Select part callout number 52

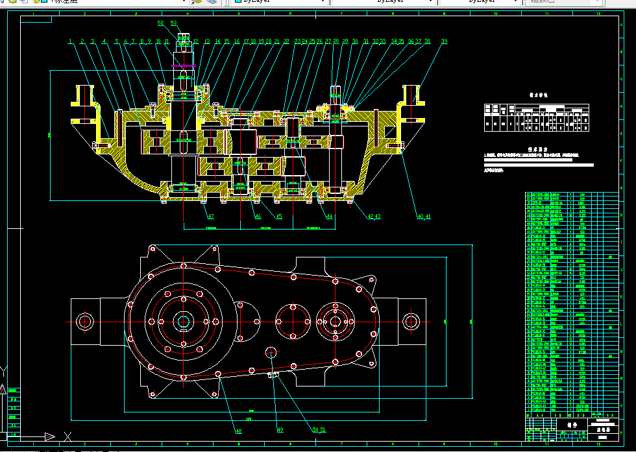tap(161, 23)
